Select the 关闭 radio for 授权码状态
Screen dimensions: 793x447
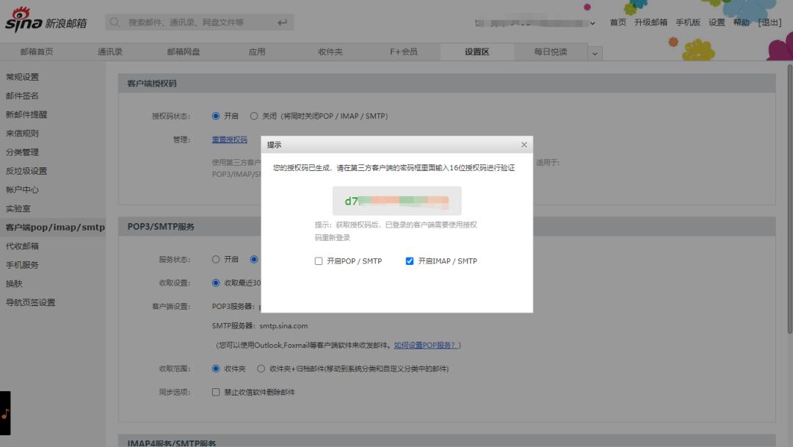(x=255, y=115)
